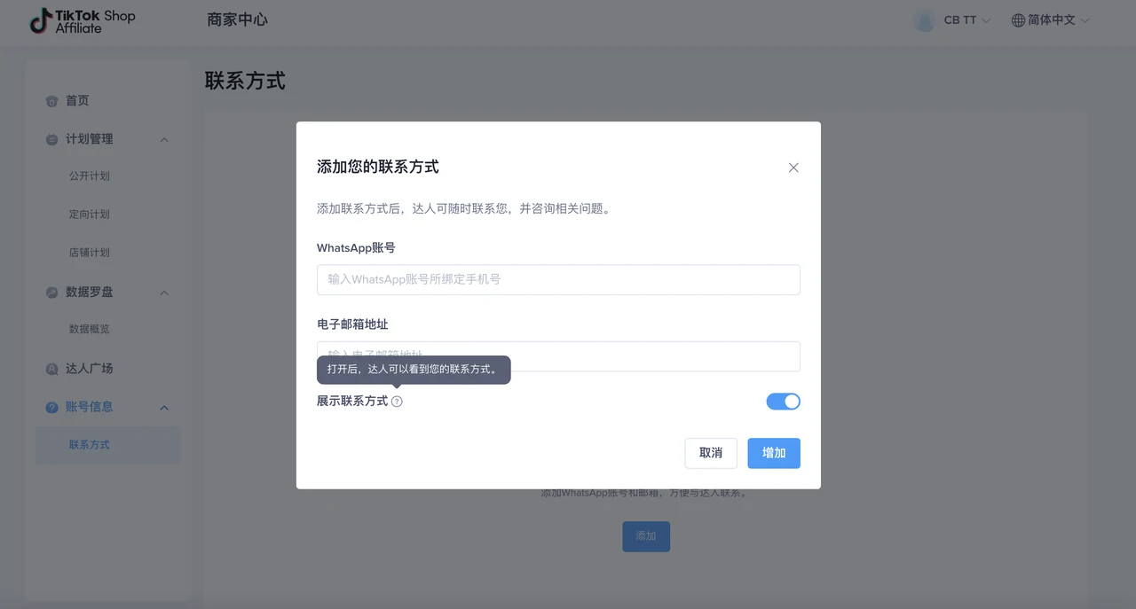The height and width of the screenshot is (609, 1136).
Task: Click the 计划管理 sidebar icon
Action: [x=51, y=139]
